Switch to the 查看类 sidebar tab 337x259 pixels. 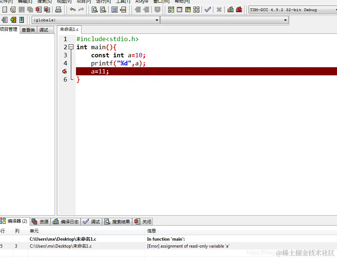tap(28, 30)
